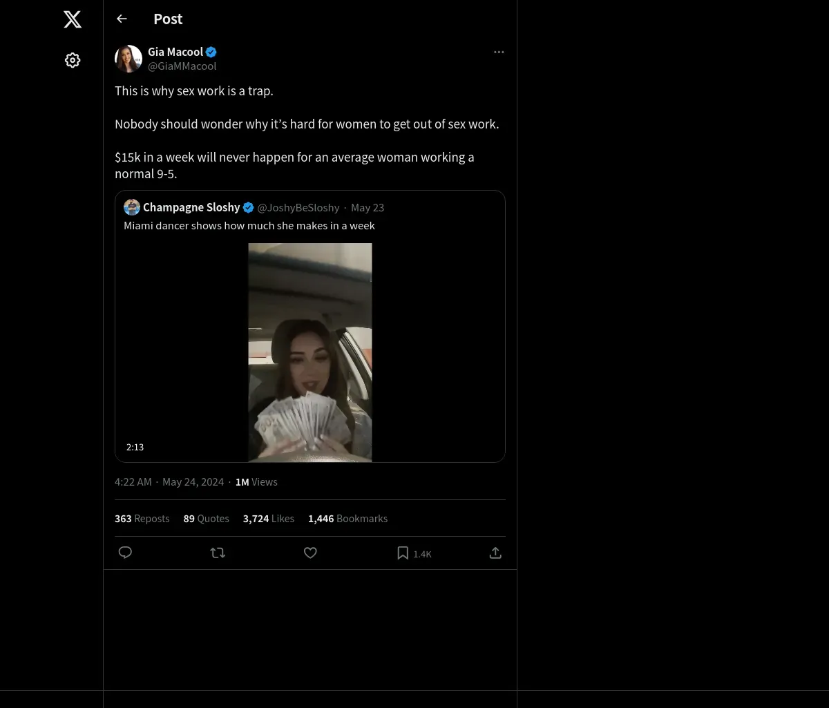Viewport: 829px width, 708px height.
Task: Open the settings gear in sidebar
Action: [73, 60]
